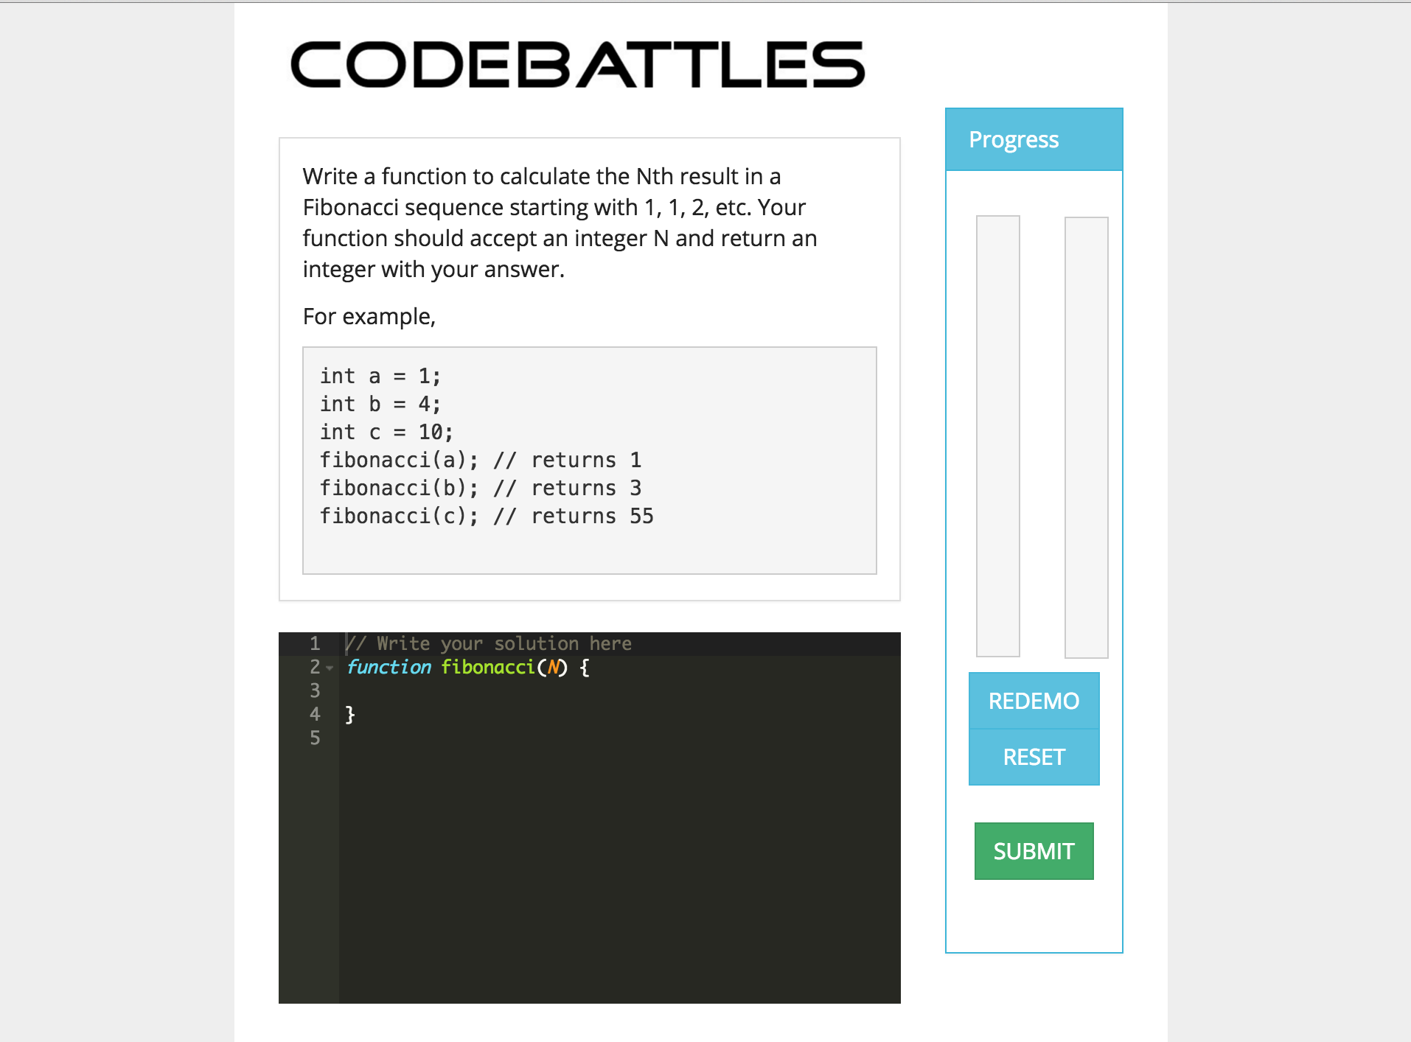Click line number 1 in gutter
Image resolution: width=1411 pixels, height=1042 pixels.
click(315, 643)
